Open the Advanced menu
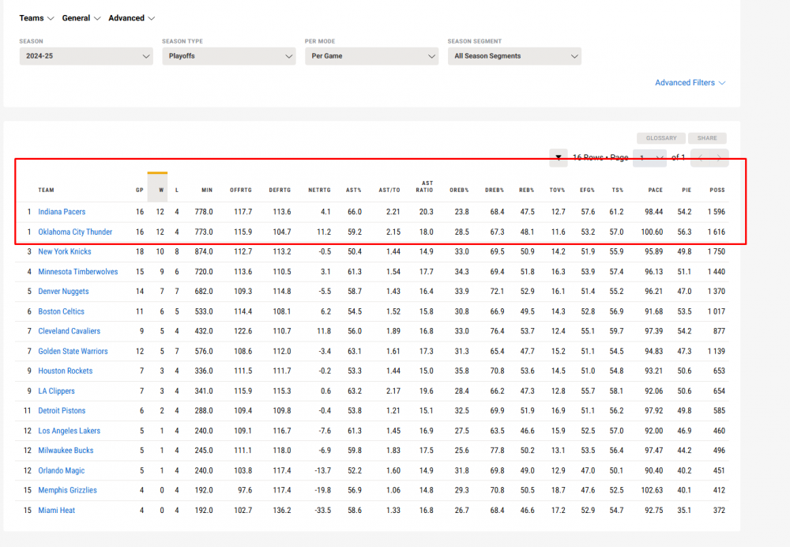Image resolution: width=790 pixels, height=547 pixels. (131, 18)
